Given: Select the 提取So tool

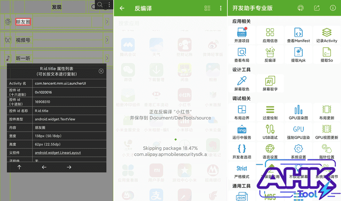Looking at the screenshot, I should pyautogui.click(x=327, y=55).
